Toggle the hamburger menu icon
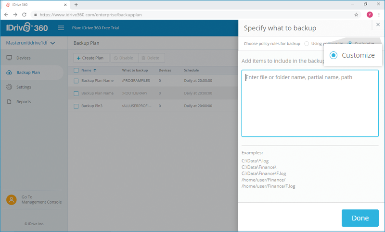Screen dimensions: 385x232 click(61, 28)
